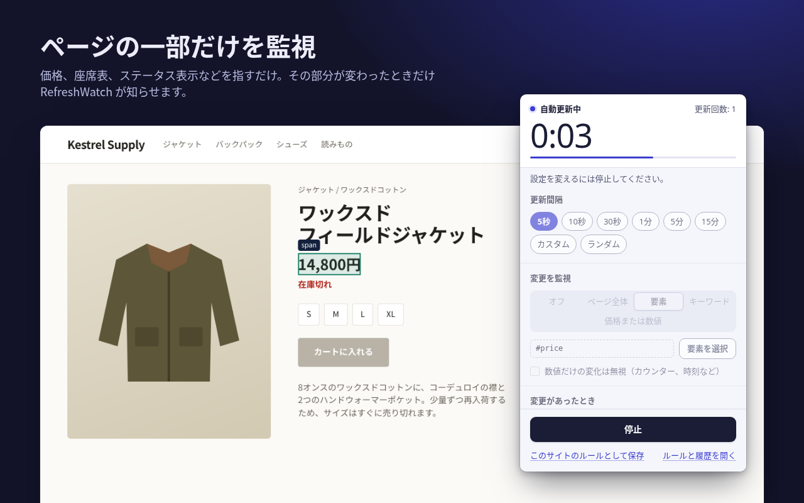Click the ジャケット / ワックスドコットン breadcrumb
This screenshot has height=503, width=804.
pos(352,190)
